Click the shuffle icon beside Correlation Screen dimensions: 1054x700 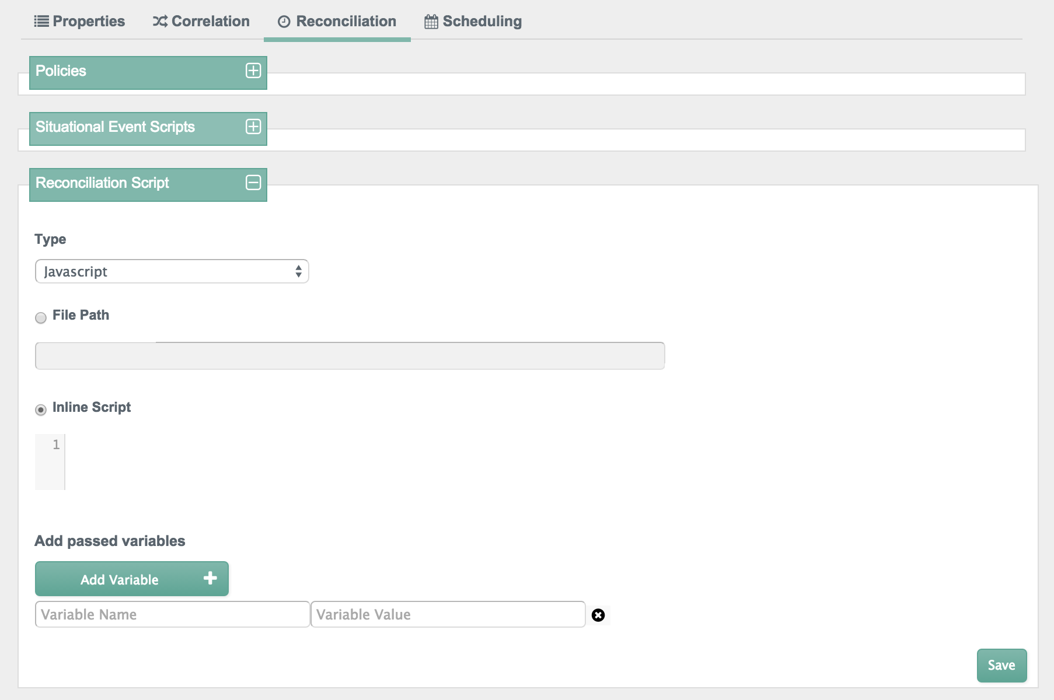pyautogui.click(x=160, y=22)
